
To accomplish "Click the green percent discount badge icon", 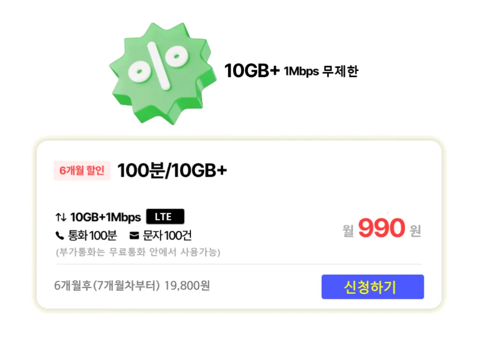I will pos(163,73).
